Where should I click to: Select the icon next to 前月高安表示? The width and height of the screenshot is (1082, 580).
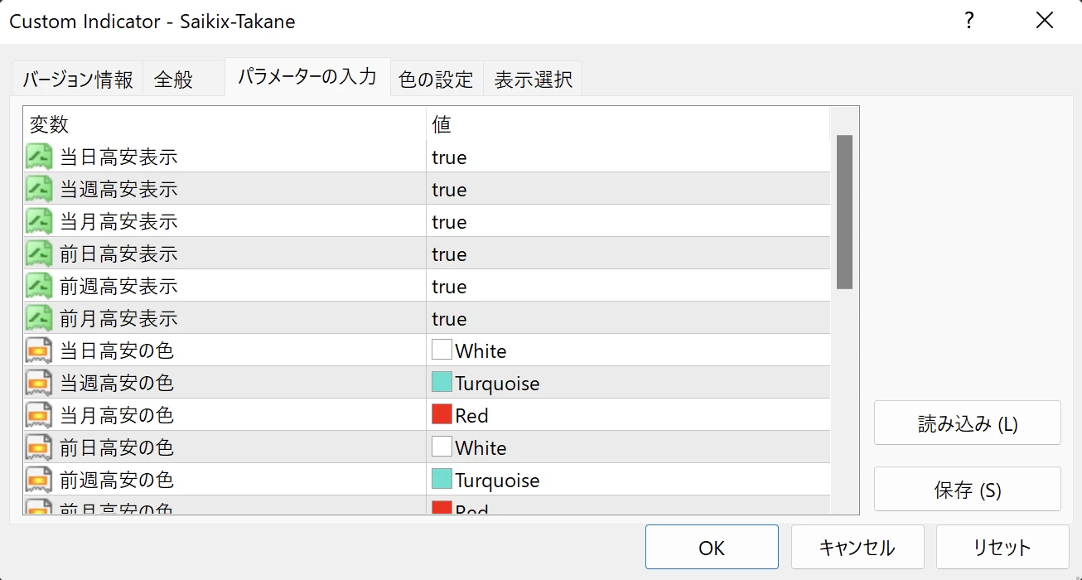(39, 318)
